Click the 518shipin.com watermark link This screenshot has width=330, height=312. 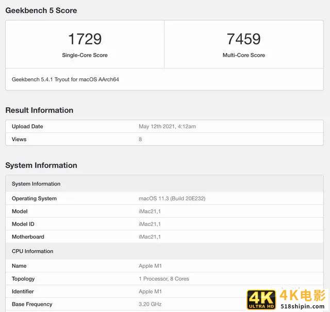click(303, 306)
